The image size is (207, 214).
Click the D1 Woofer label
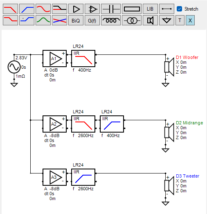coord(187,57)
